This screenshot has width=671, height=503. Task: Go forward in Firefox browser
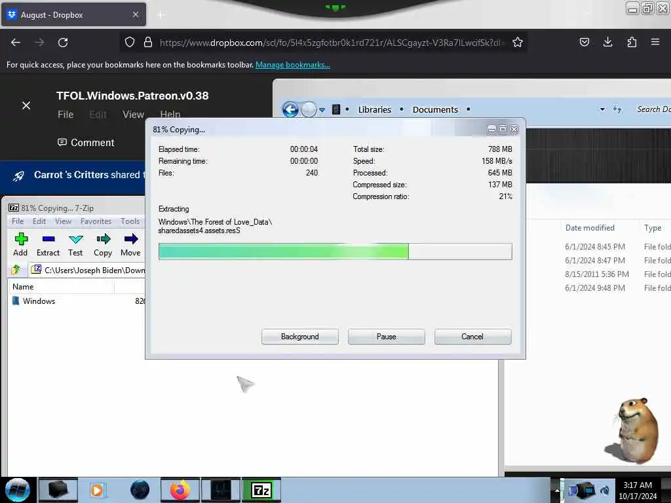click(x=39, y=43)
